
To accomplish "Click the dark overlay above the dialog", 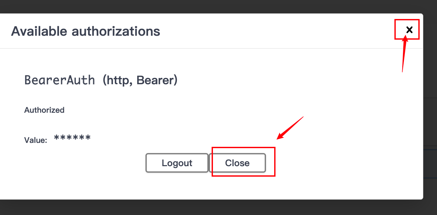I will pyautogui.click(x=216, y=7).
